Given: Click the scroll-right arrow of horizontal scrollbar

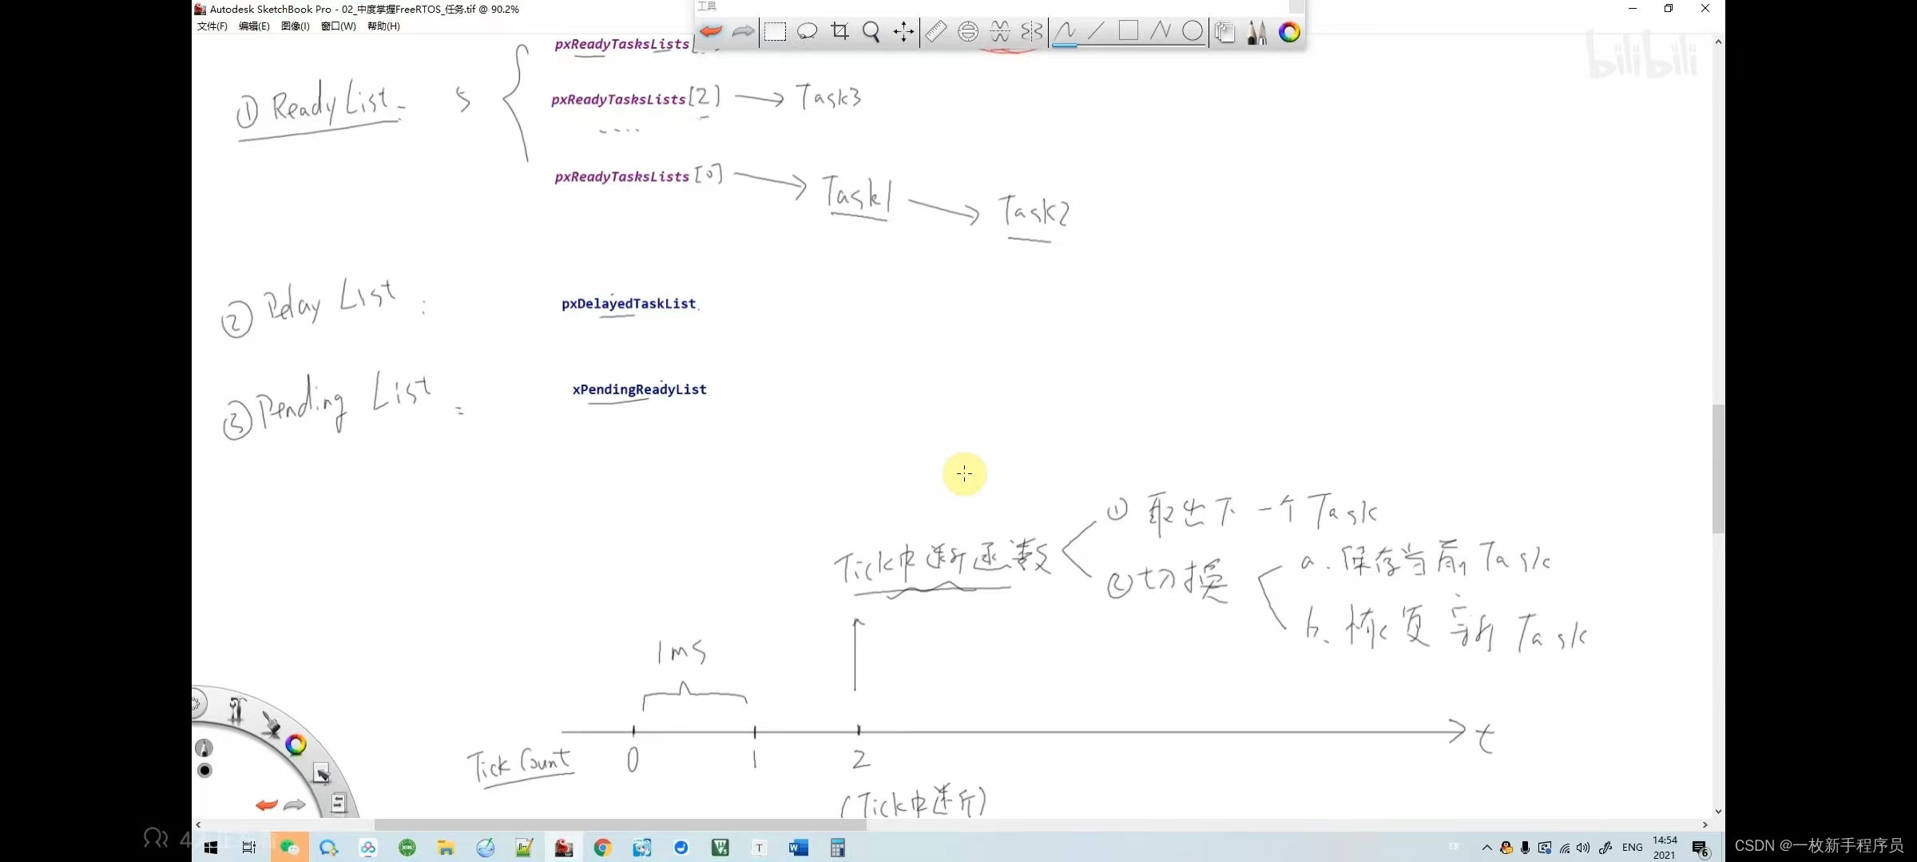Looking at the screenshot, I should 1705,824.
